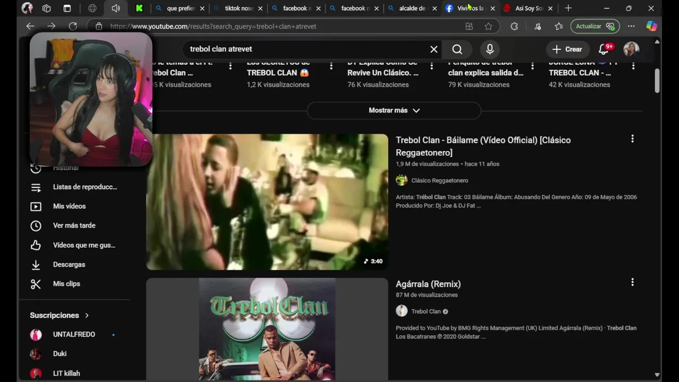The width and height of the screenshot is (679, 382).
Task: Expand the Suscripciones section chevron
Action: [87, 315]
